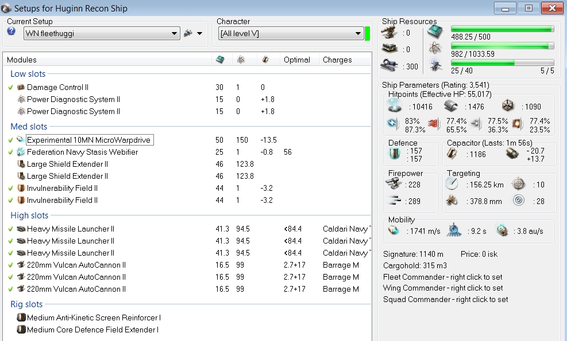Image resolution: width=567 pixels, height=341 pixels.
Task: Click the thermal resistance icon
Action: coord(434,124)
